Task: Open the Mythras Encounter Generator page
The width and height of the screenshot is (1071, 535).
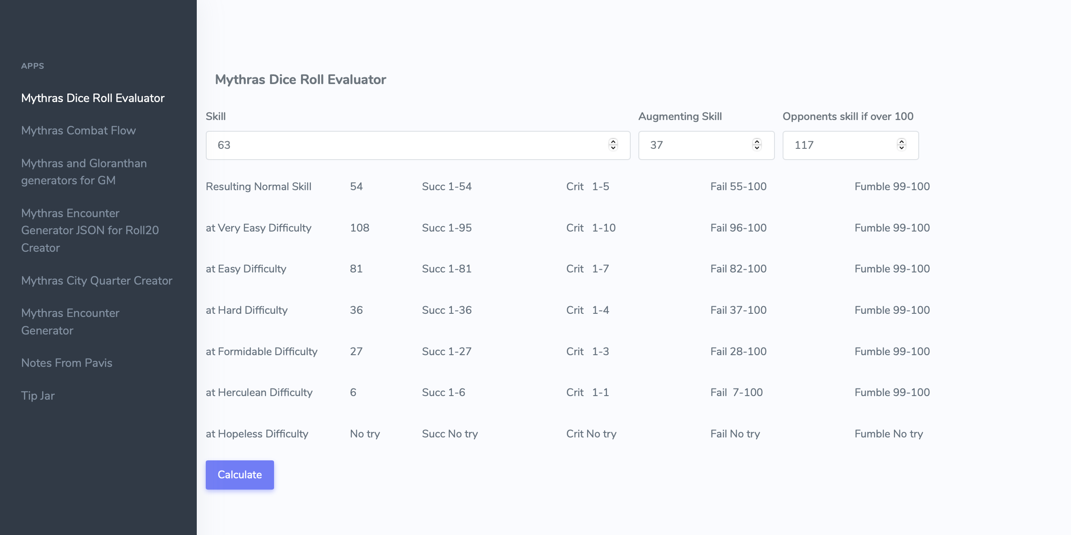Action: click(70, 321)
